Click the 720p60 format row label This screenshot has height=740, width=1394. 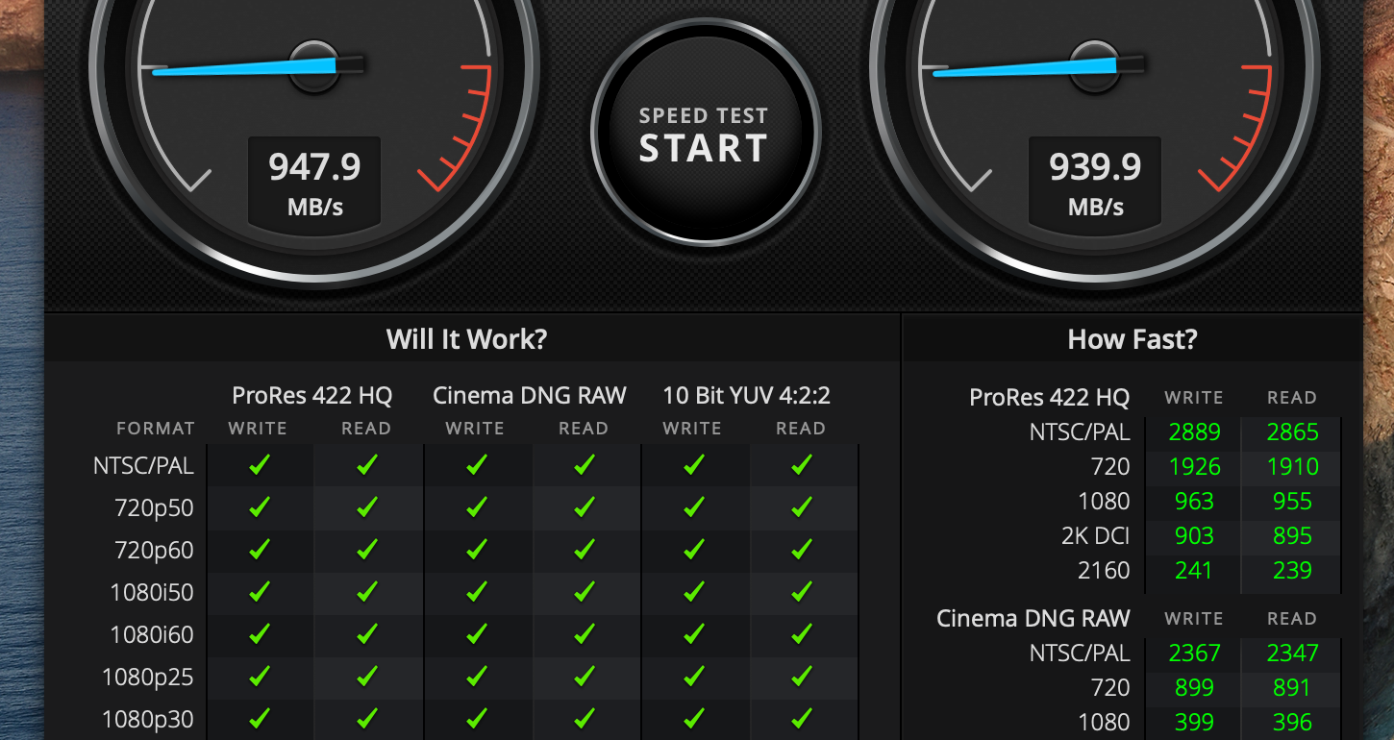tap(155, 551)
